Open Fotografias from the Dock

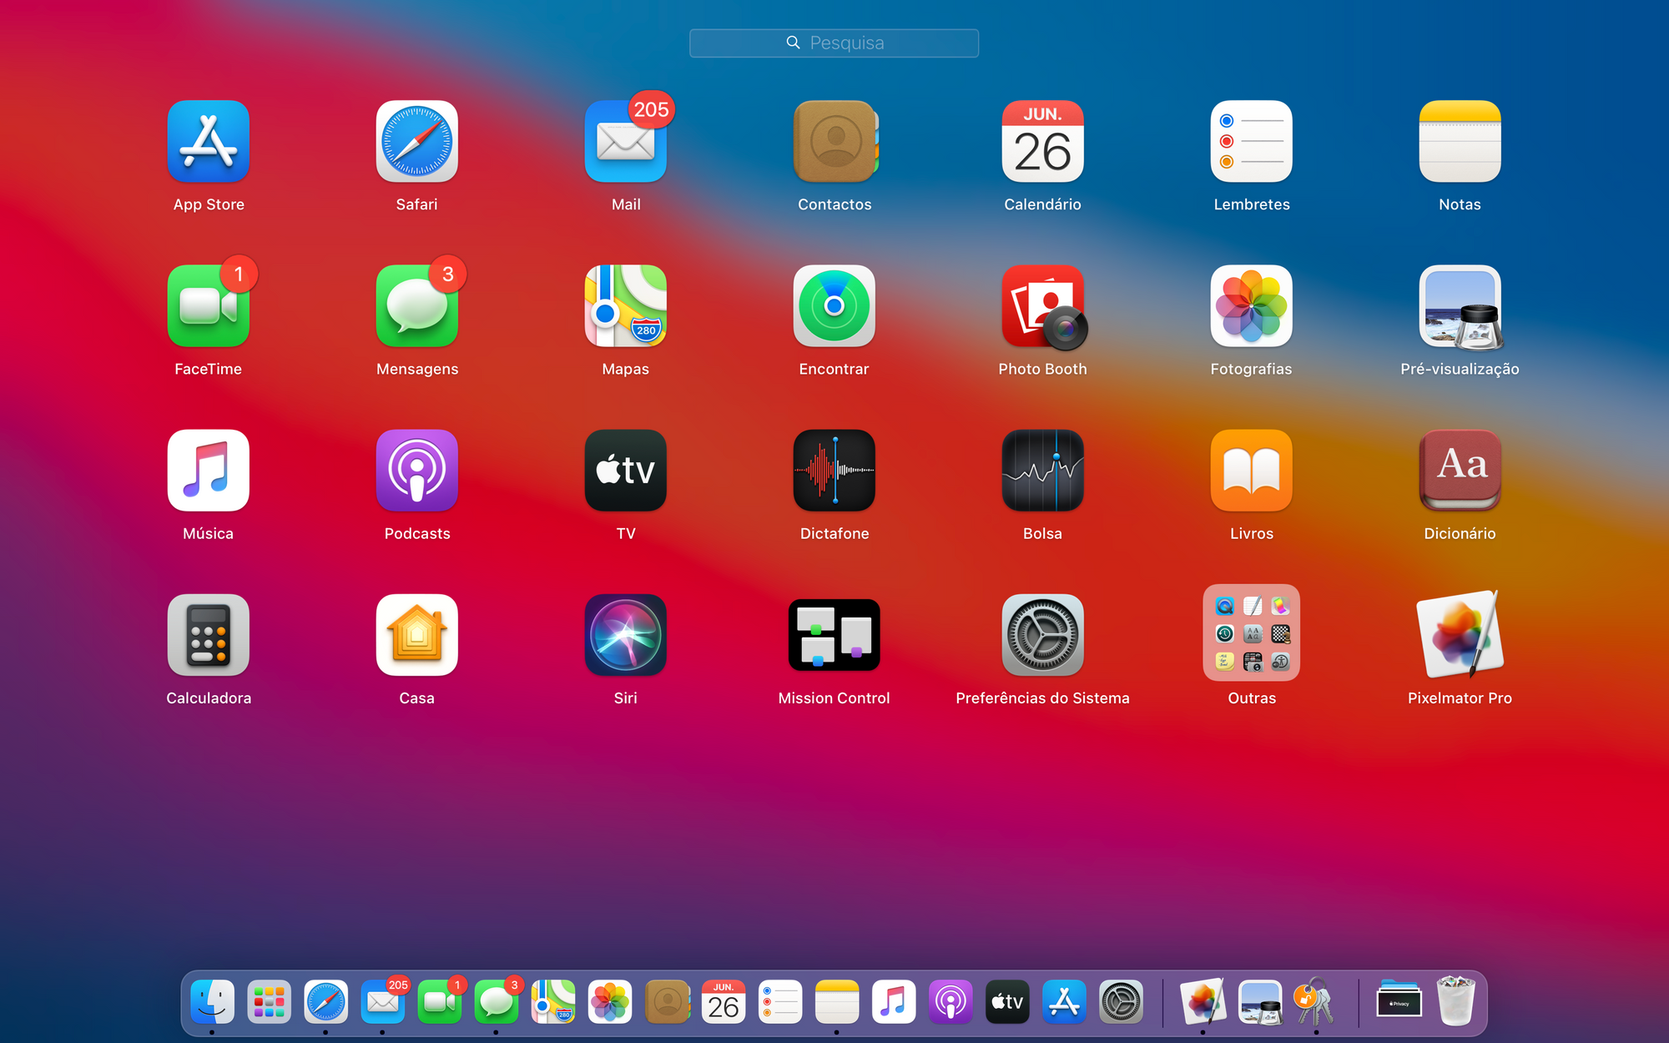(x=610, y=1001)
